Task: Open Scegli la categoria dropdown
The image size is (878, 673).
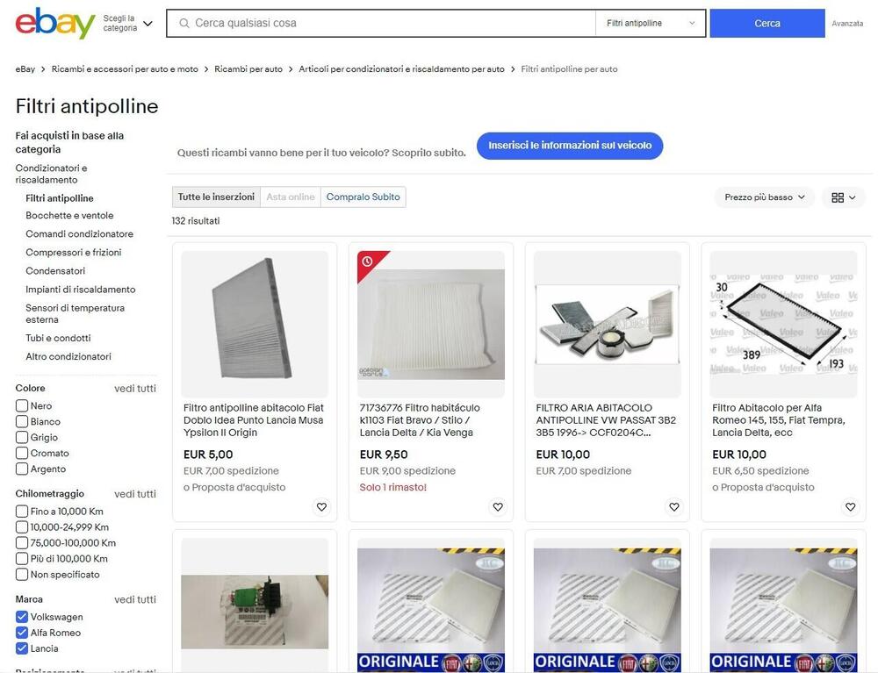Action: 127,23
